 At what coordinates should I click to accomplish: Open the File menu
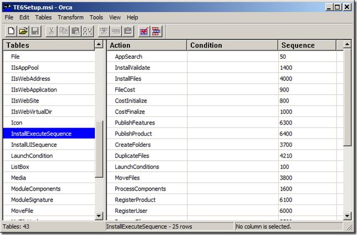point(9,17)
